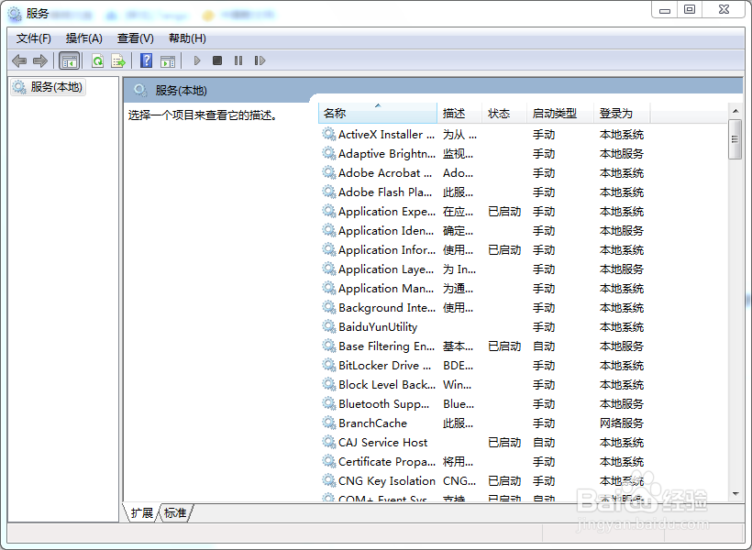752x550 pixels.
Task: Click gear icon of BaiduYunUtility service
Action: [x=328, y=326]
